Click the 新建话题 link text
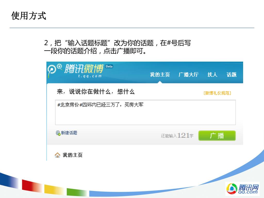Screen dimensions: 264x198 tap(69, 133)
